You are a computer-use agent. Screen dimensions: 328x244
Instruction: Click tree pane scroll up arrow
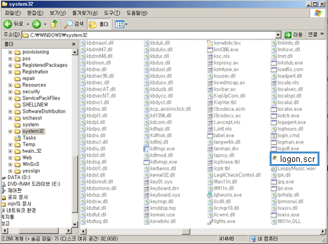75,52
